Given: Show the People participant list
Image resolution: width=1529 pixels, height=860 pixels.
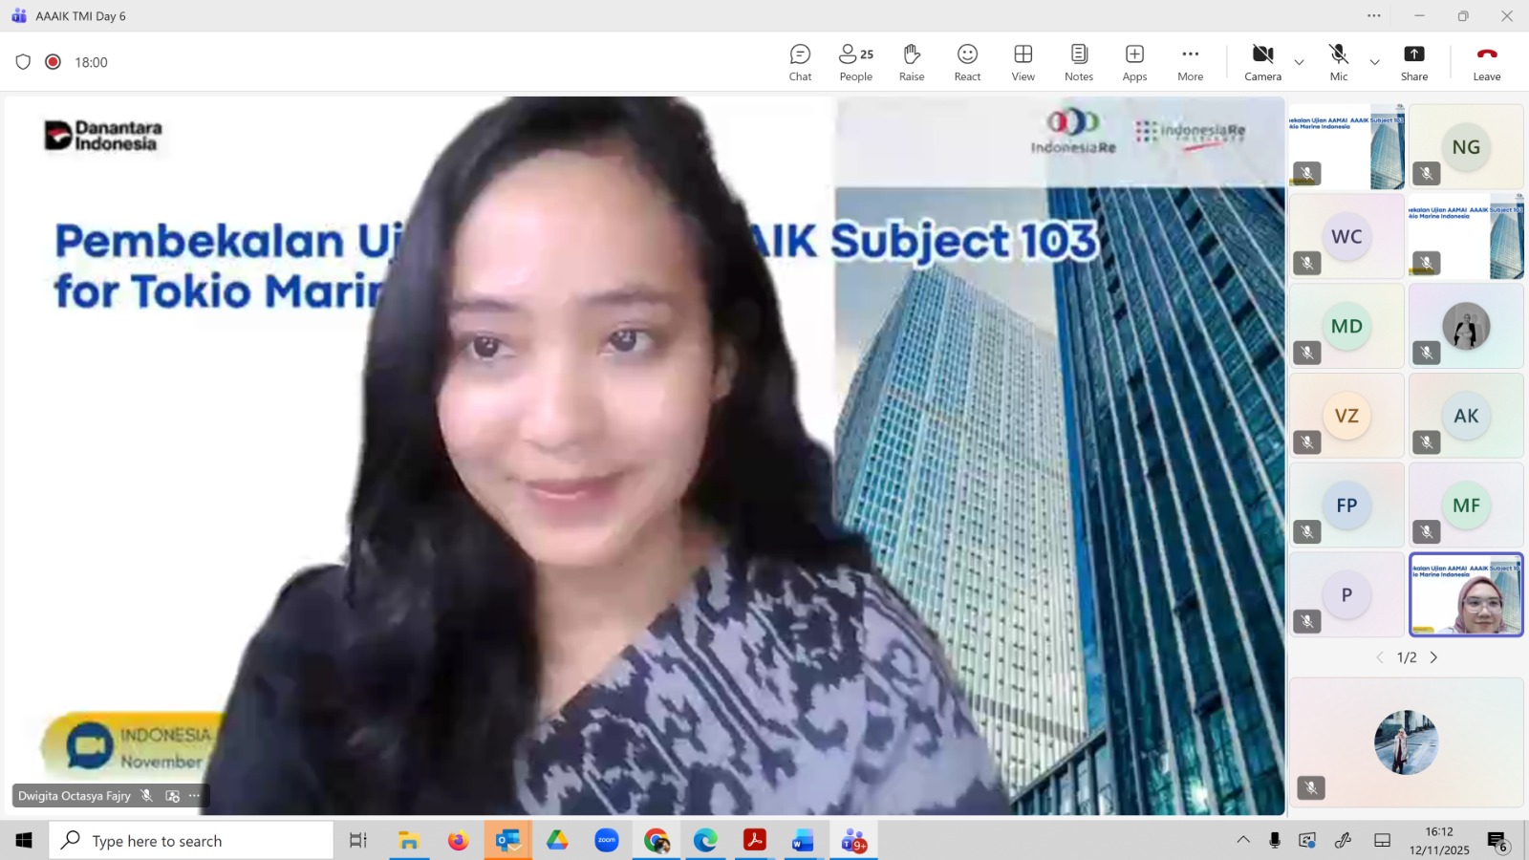Looking at the screenshot, I should (x=855, y=63).
